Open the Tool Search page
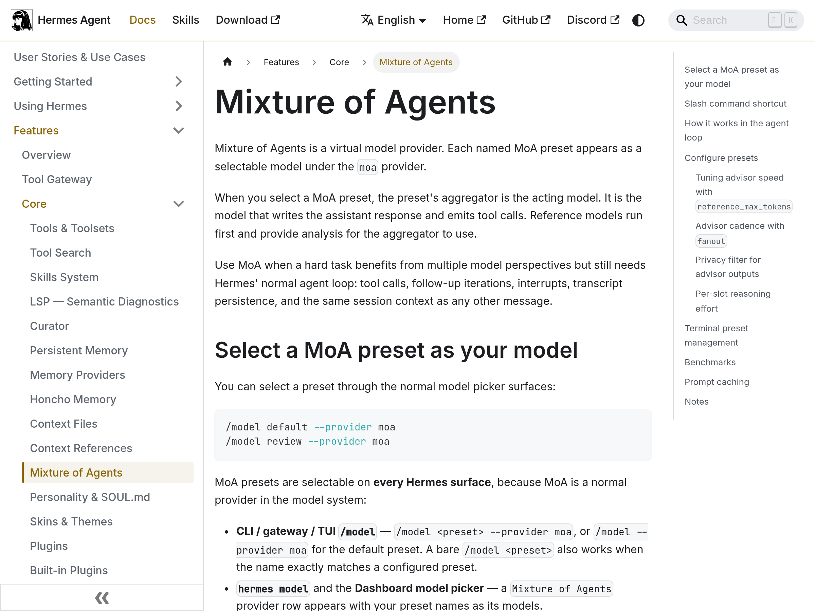Viewport: 815px width, 611px height. [60, 253]
